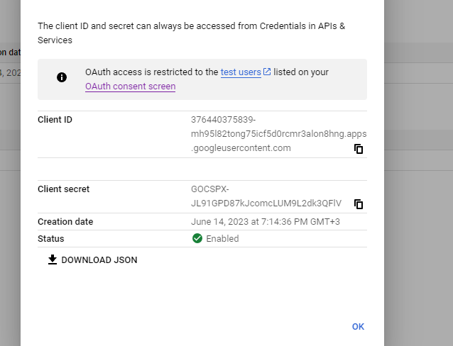453x346 pixels.
Task: Click the Status row label
Action: tap(50, 239)
